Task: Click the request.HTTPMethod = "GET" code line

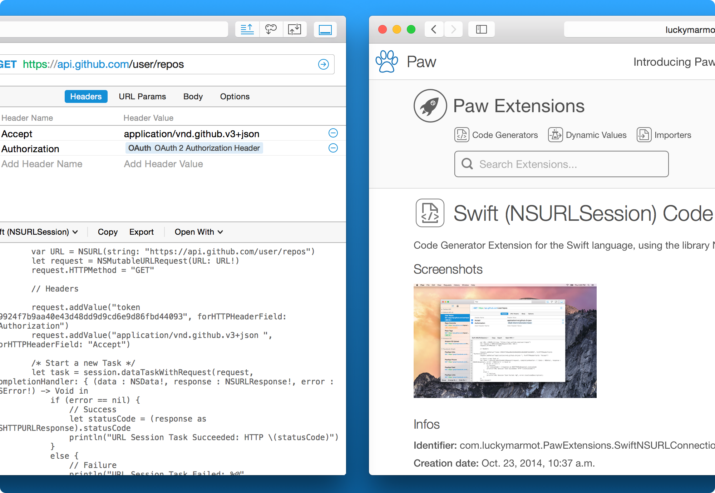Action: tap(93, 270)
